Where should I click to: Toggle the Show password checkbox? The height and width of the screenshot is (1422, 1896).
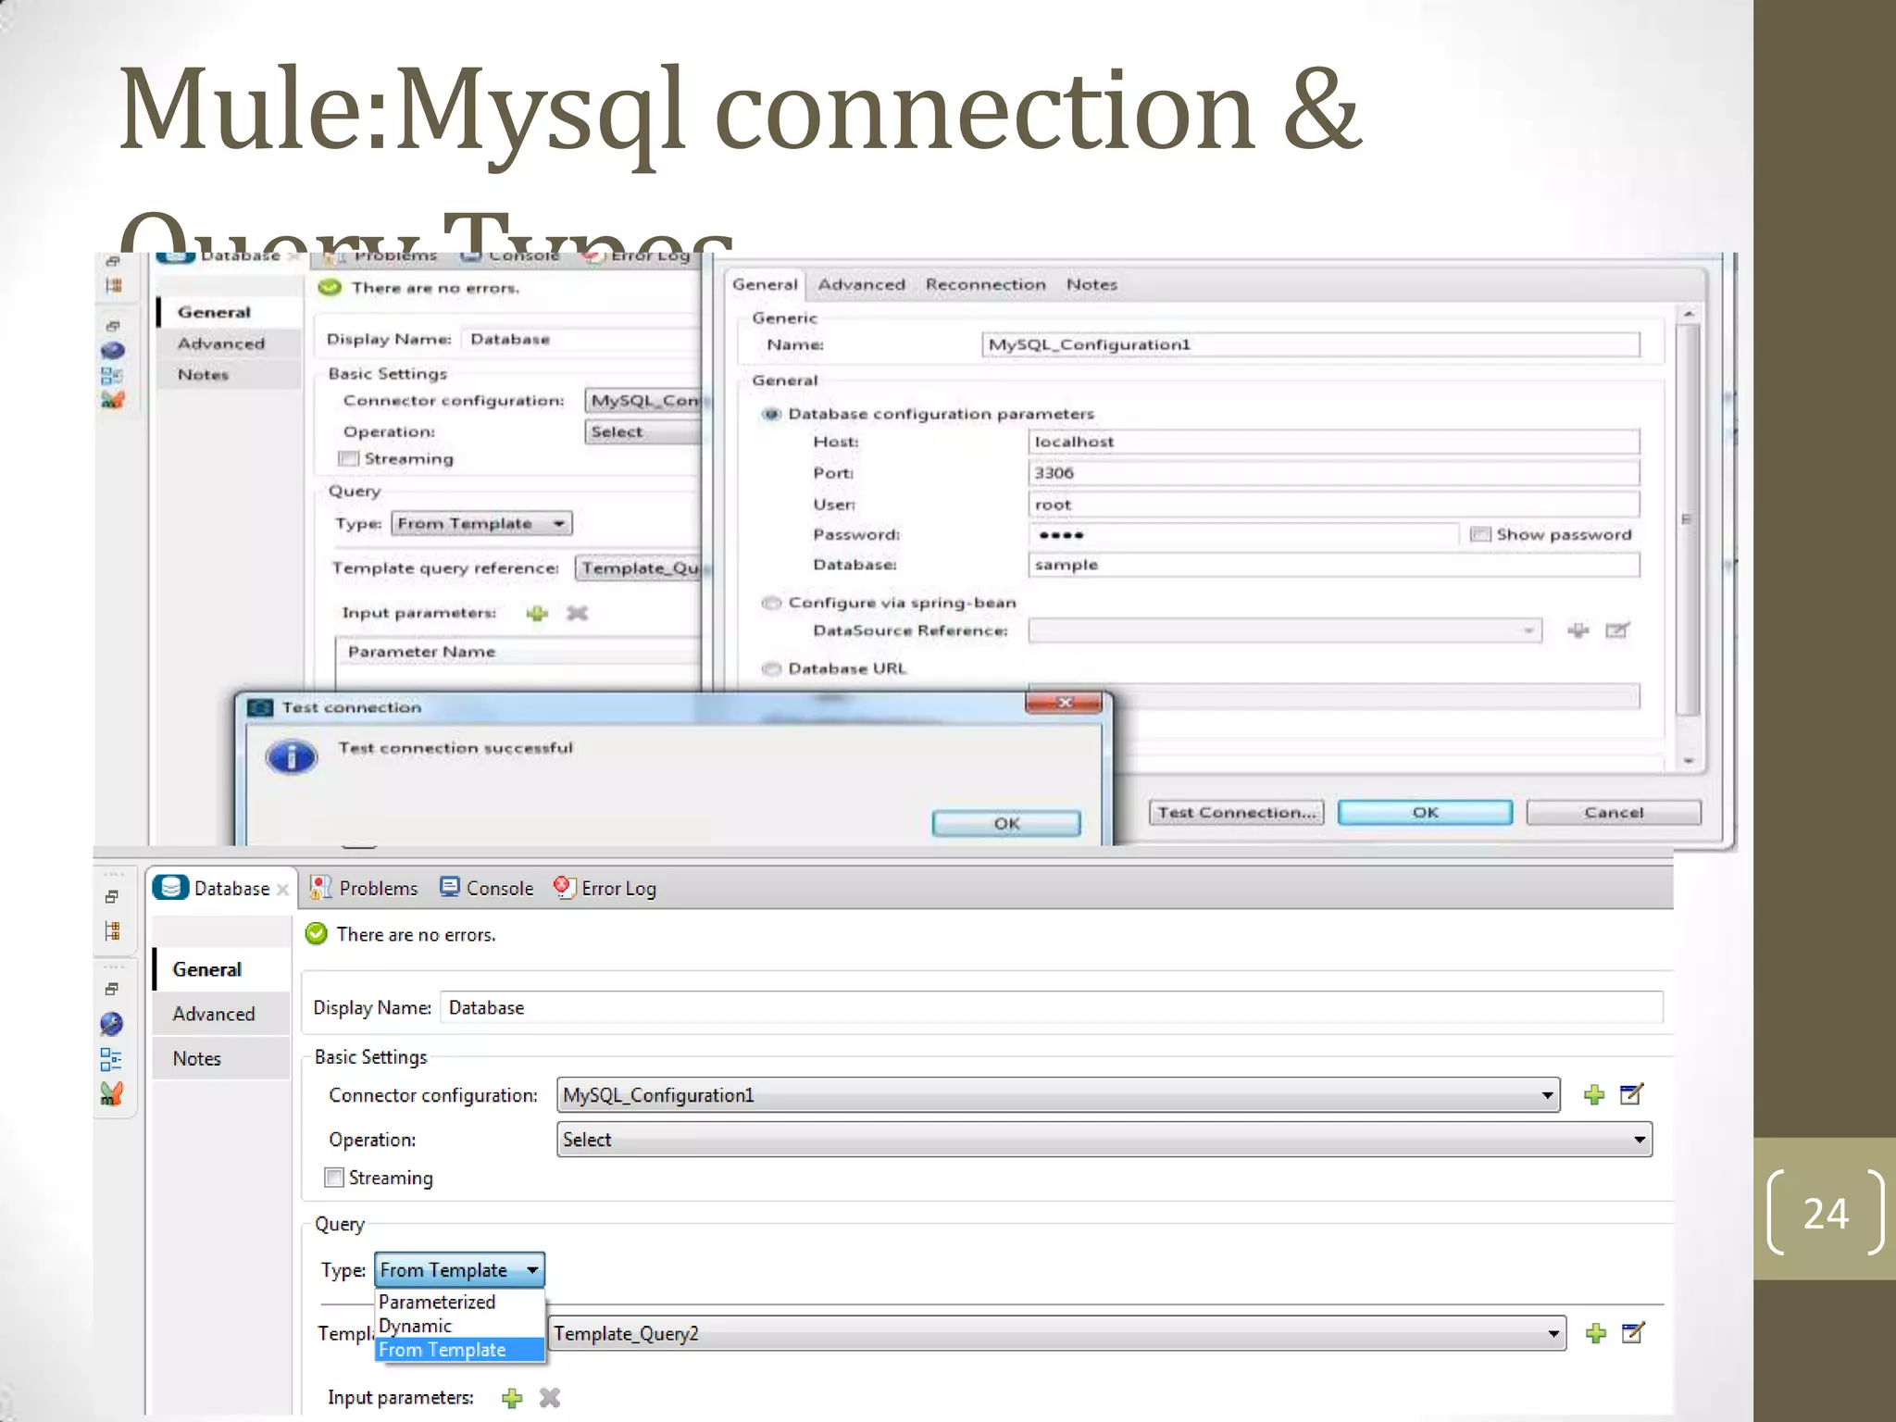point(1479,534)
